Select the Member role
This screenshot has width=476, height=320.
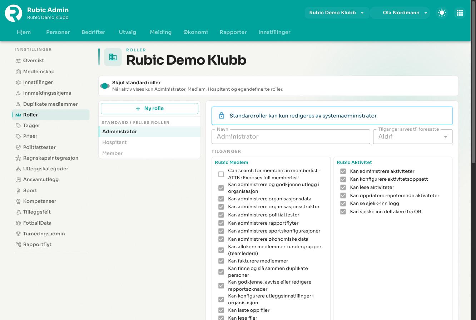[x=149, y=153]
